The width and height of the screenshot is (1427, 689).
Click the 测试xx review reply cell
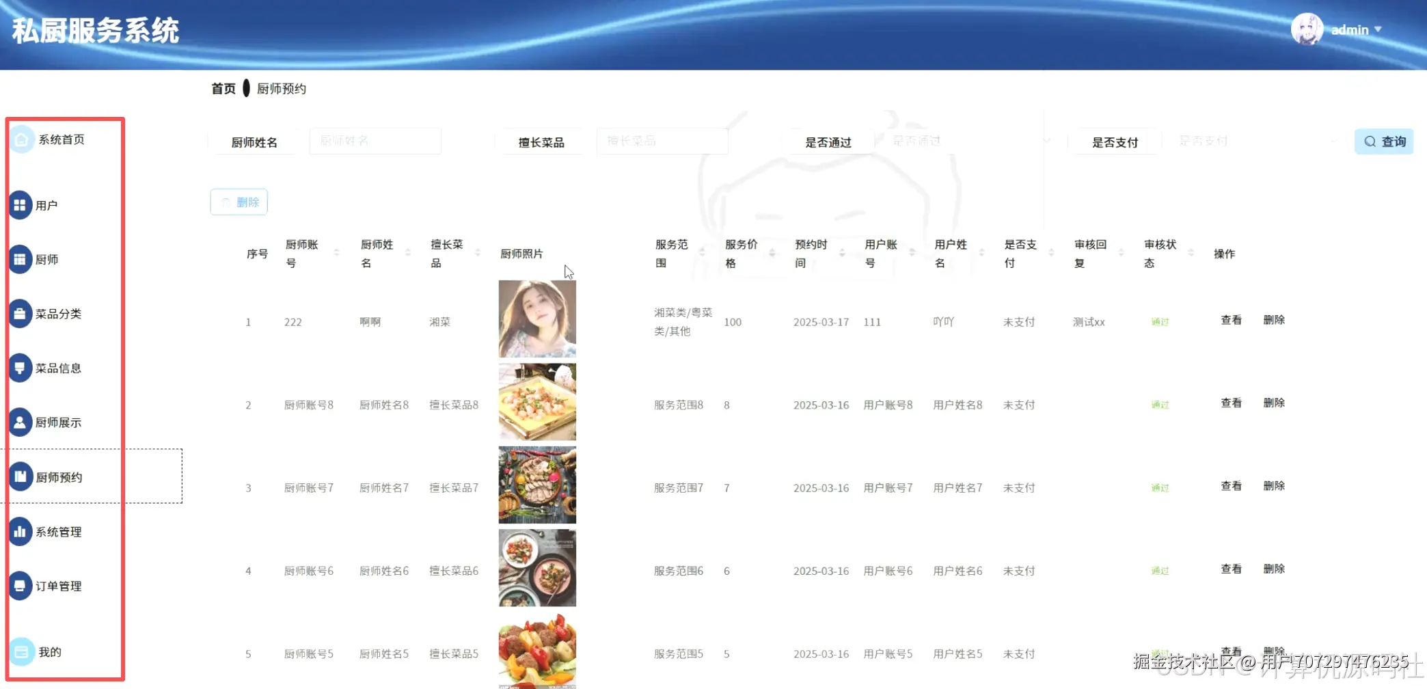[x=1089, y=322]
